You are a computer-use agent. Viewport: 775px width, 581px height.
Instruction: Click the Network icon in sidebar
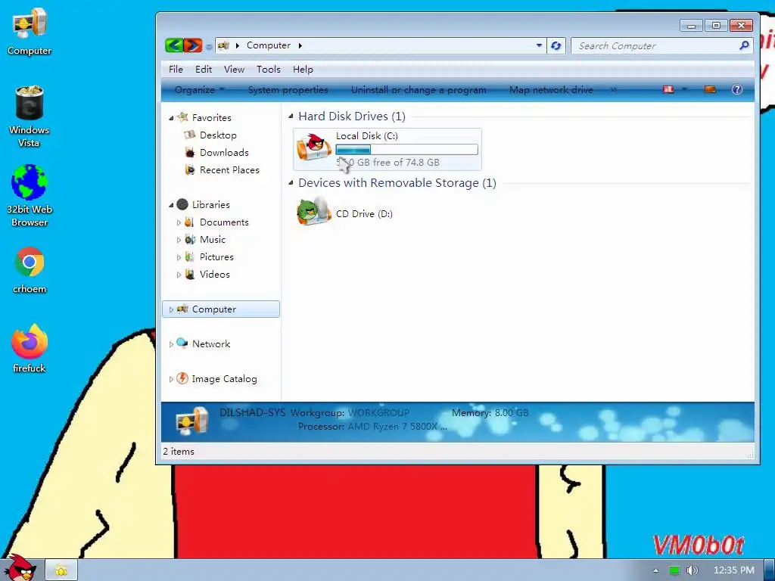pyautogui.click(x=182, y=343)
